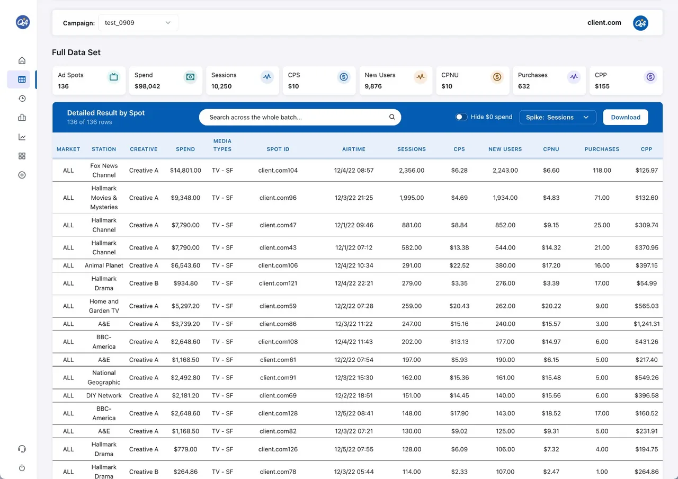Click the Purchases pulse icon
678x479 pixels.
[574, 77]
